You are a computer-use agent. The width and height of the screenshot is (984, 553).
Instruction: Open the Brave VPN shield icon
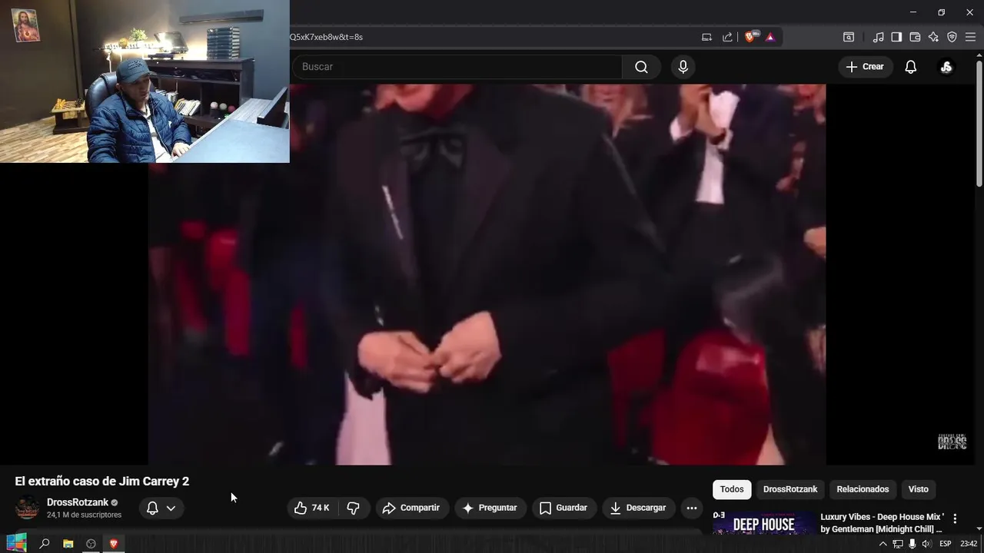(952, 37)
